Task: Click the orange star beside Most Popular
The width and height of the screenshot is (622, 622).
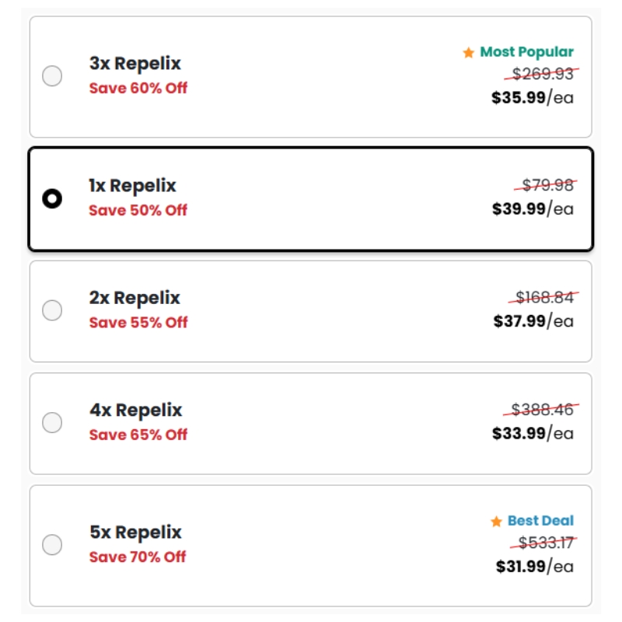Action: tap(468, 53)
